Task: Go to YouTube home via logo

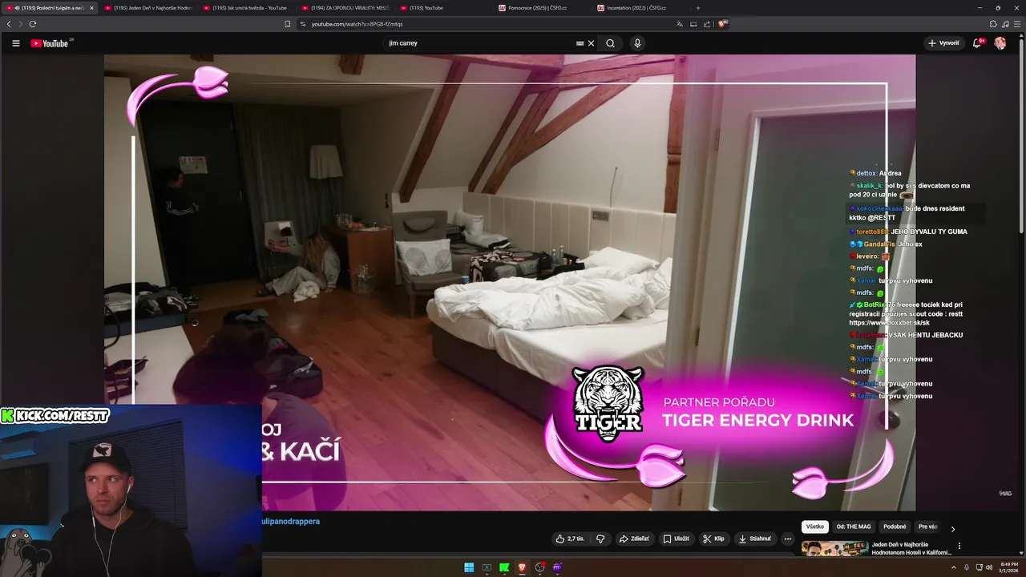Action: coord(50,43)
